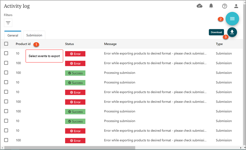Click the horizontal scrollbar at the bottom
246x150 pixels.
point(70,148)
